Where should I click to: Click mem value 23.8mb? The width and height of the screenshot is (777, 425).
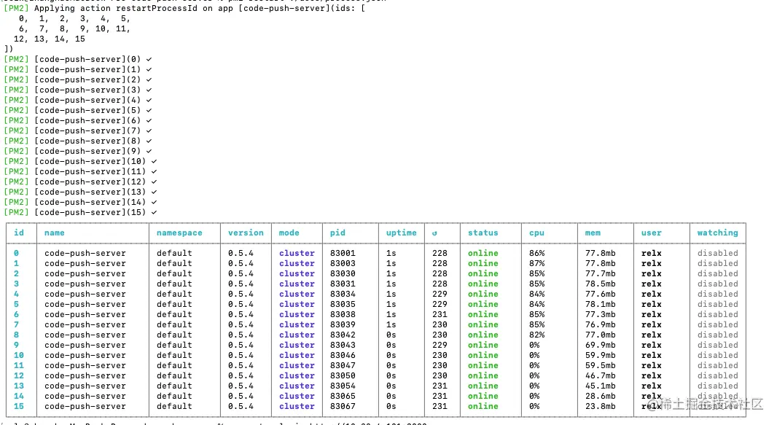point(600,406)
